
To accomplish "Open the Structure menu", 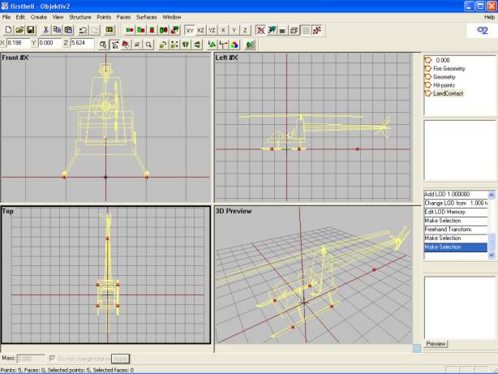I will (79, 16).
